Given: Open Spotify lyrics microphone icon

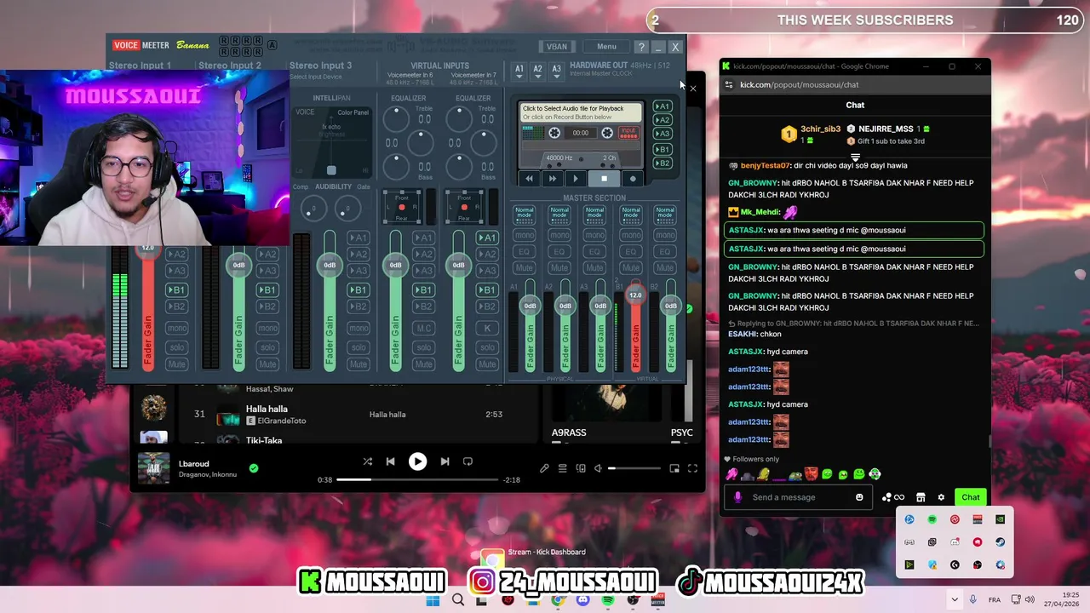Looking at the screenshot, I should coord(544,468).
